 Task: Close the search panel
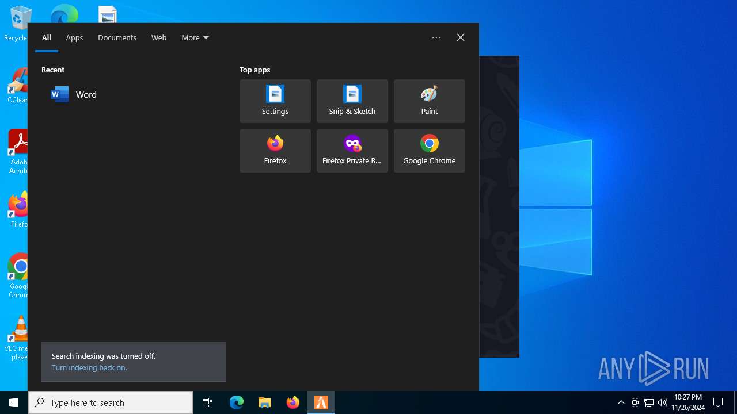pyautogui.click(x=461, y=37)
